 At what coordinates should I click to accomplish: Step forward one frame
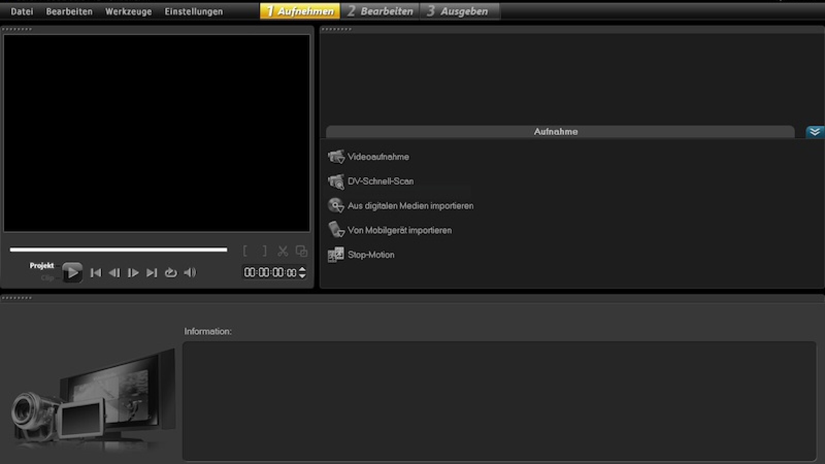click(x=133, y=273)
